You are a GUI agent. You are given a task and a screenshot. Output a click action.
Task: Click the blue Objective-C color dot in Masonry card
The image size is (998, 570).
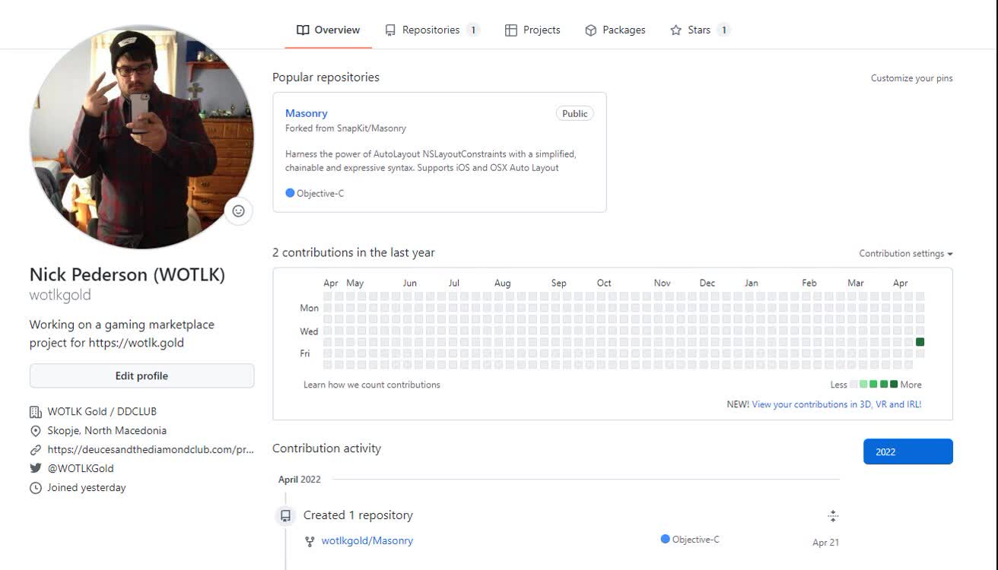(290, 193)
